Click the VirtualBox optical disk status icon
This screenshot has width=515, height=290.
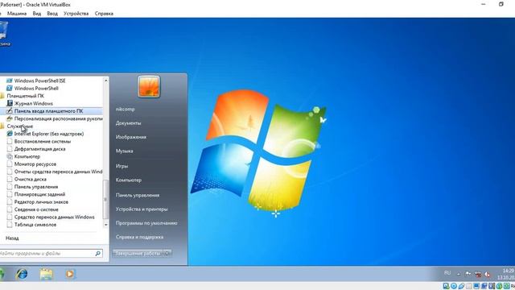click(x=454, y=286)
